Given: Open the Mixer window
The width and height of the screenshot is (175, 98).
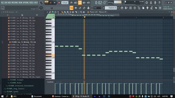Looking at the screenshot, I should coord(135,8).
